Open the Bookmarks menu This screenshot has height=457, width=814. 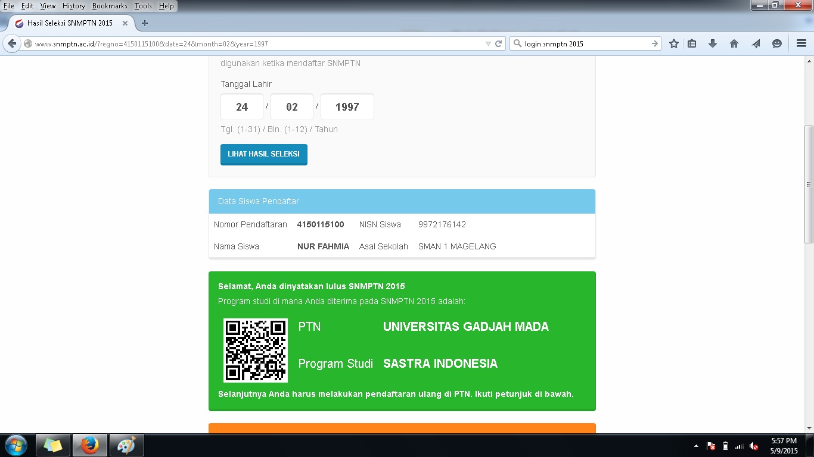tap(110, 5)
